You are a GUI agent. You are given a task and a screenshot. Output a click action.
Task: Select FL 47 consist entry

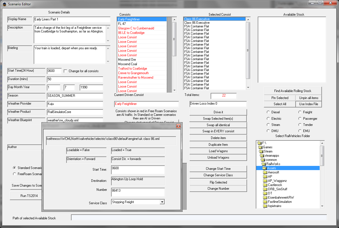(122, 24)
